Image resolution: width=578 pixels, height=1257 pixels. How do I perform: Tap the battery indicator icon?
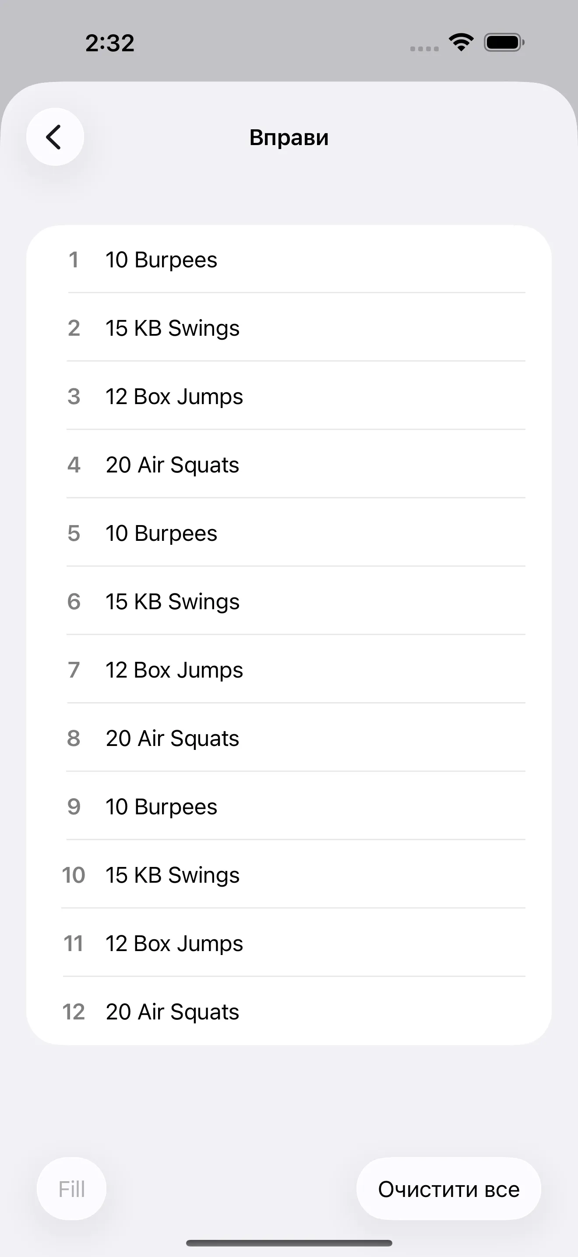pyautogui.click(x=504, y=43)
